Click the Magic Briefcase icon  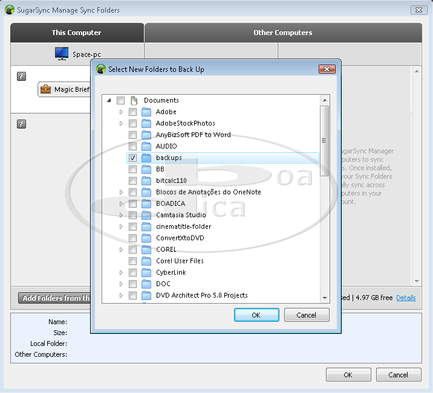pos(45,89)
